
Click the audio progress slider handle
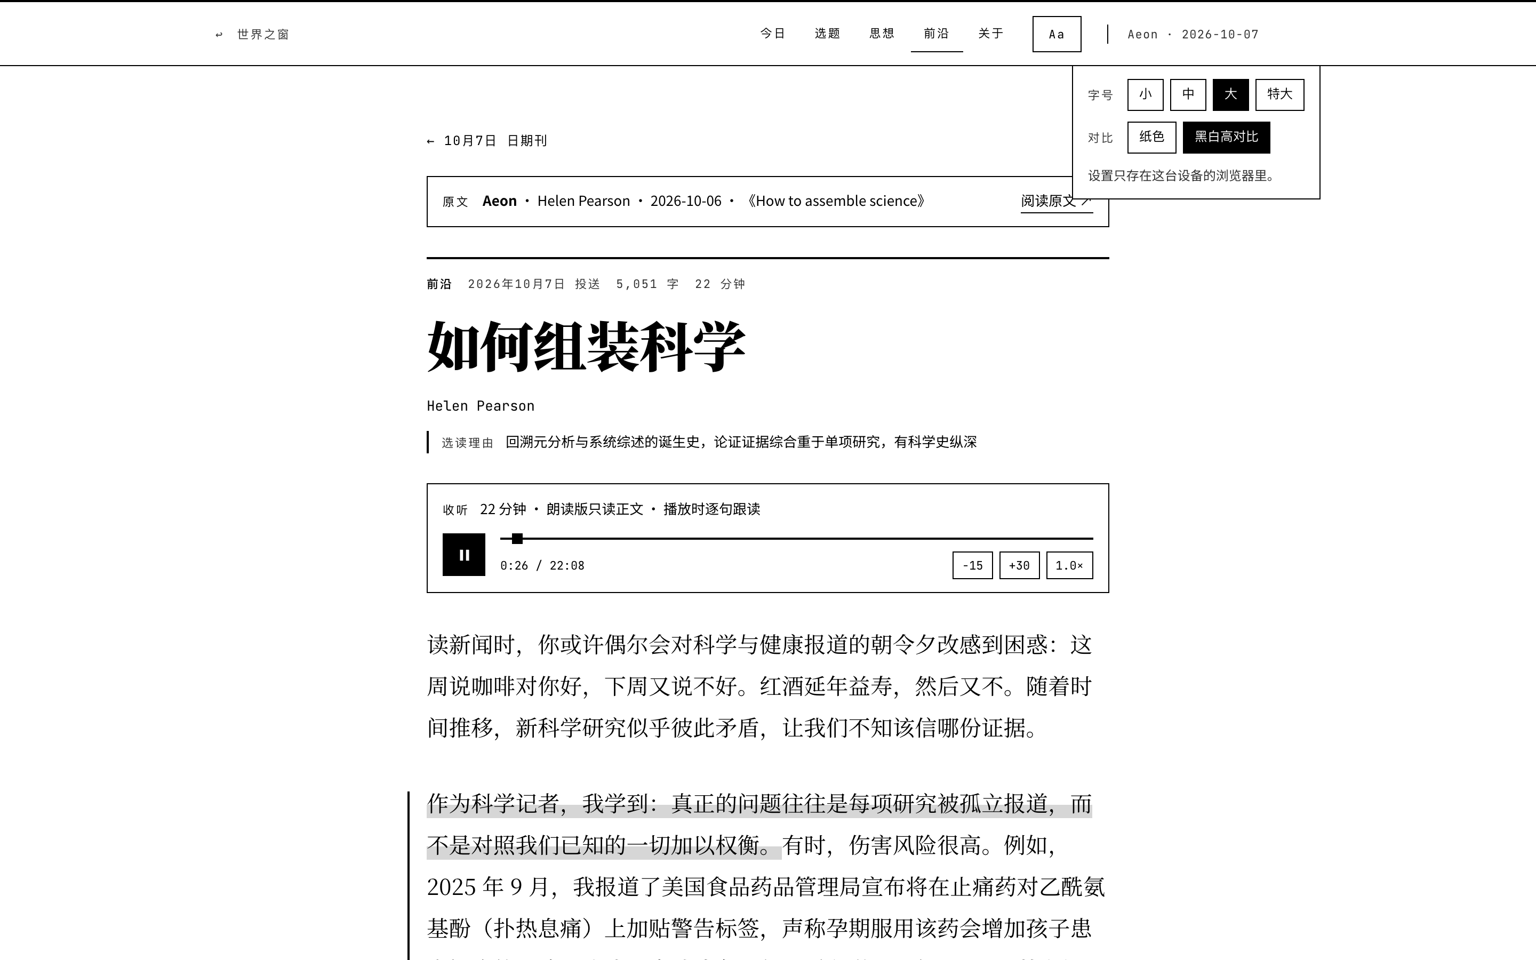click(517, 539)
